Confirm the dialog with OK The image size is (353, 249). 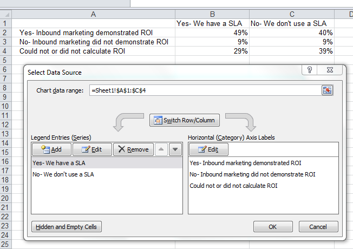click(x=272, y=227)
